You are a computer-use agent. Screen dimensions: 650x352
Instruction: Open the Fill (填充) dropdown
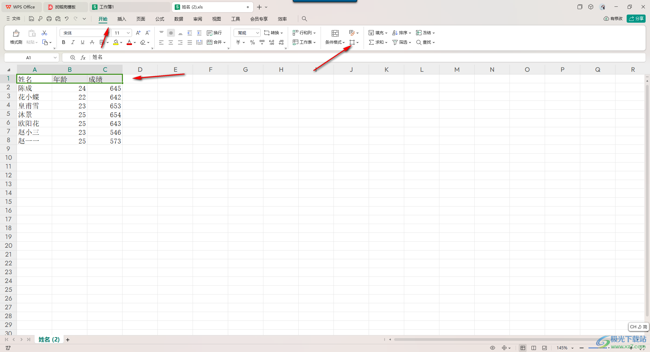378,33
